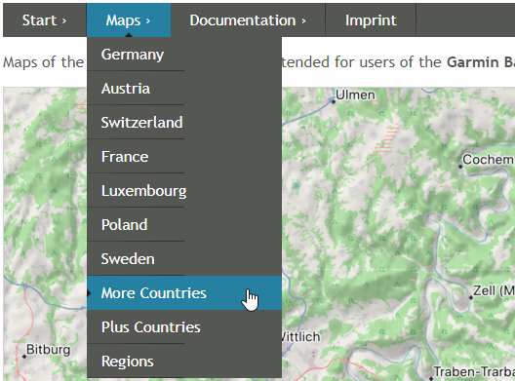The image size is (515, 381).
Task: Choose Switzerland in the dropdown list
Action: point(184,123)
